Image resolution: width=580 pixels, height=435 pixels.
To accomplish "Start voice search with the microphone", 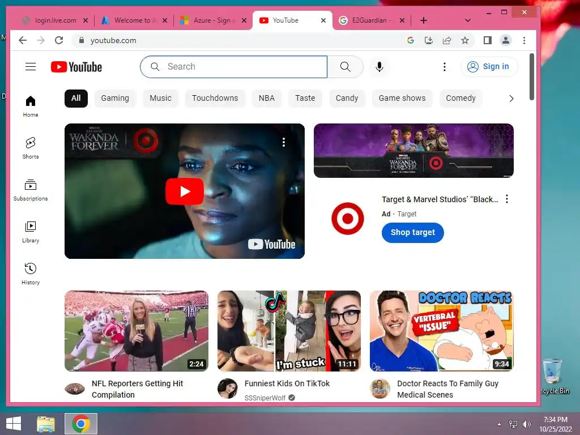I will click(379, 67).
